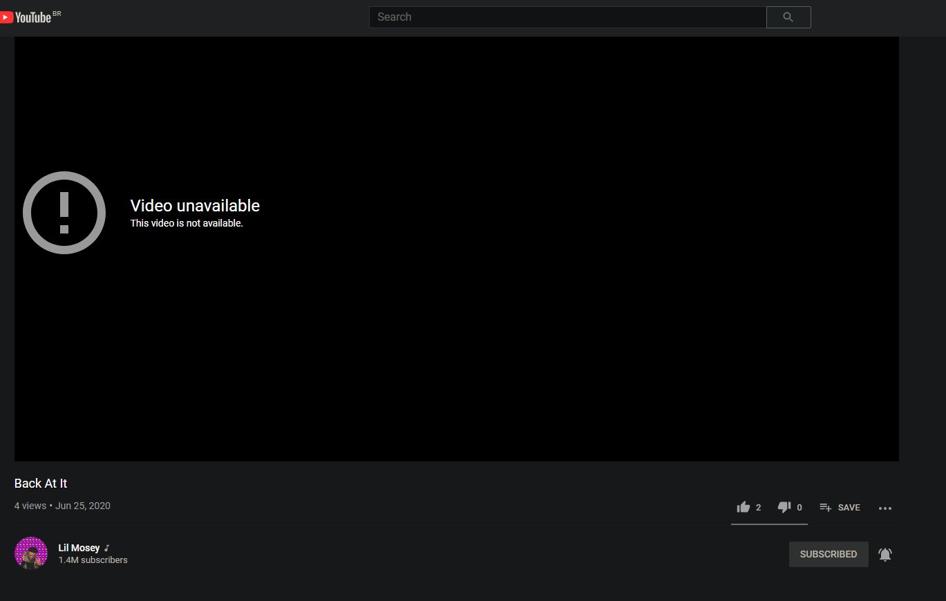Click the exclamation mark error icon
Screen dimensions: 946x601
64,213
